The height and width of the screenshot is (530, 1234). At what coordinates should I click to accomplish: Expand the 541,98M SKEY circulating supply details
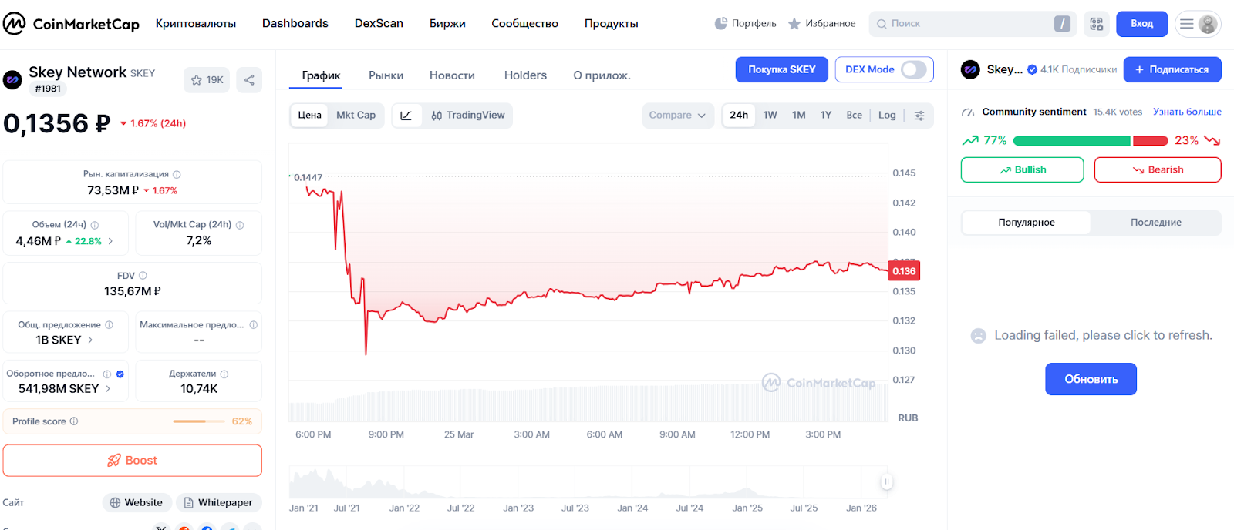point(107,389)
